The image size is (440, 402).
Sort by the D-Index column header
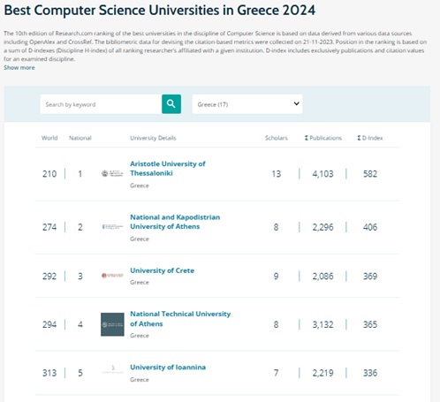[370, 138]
